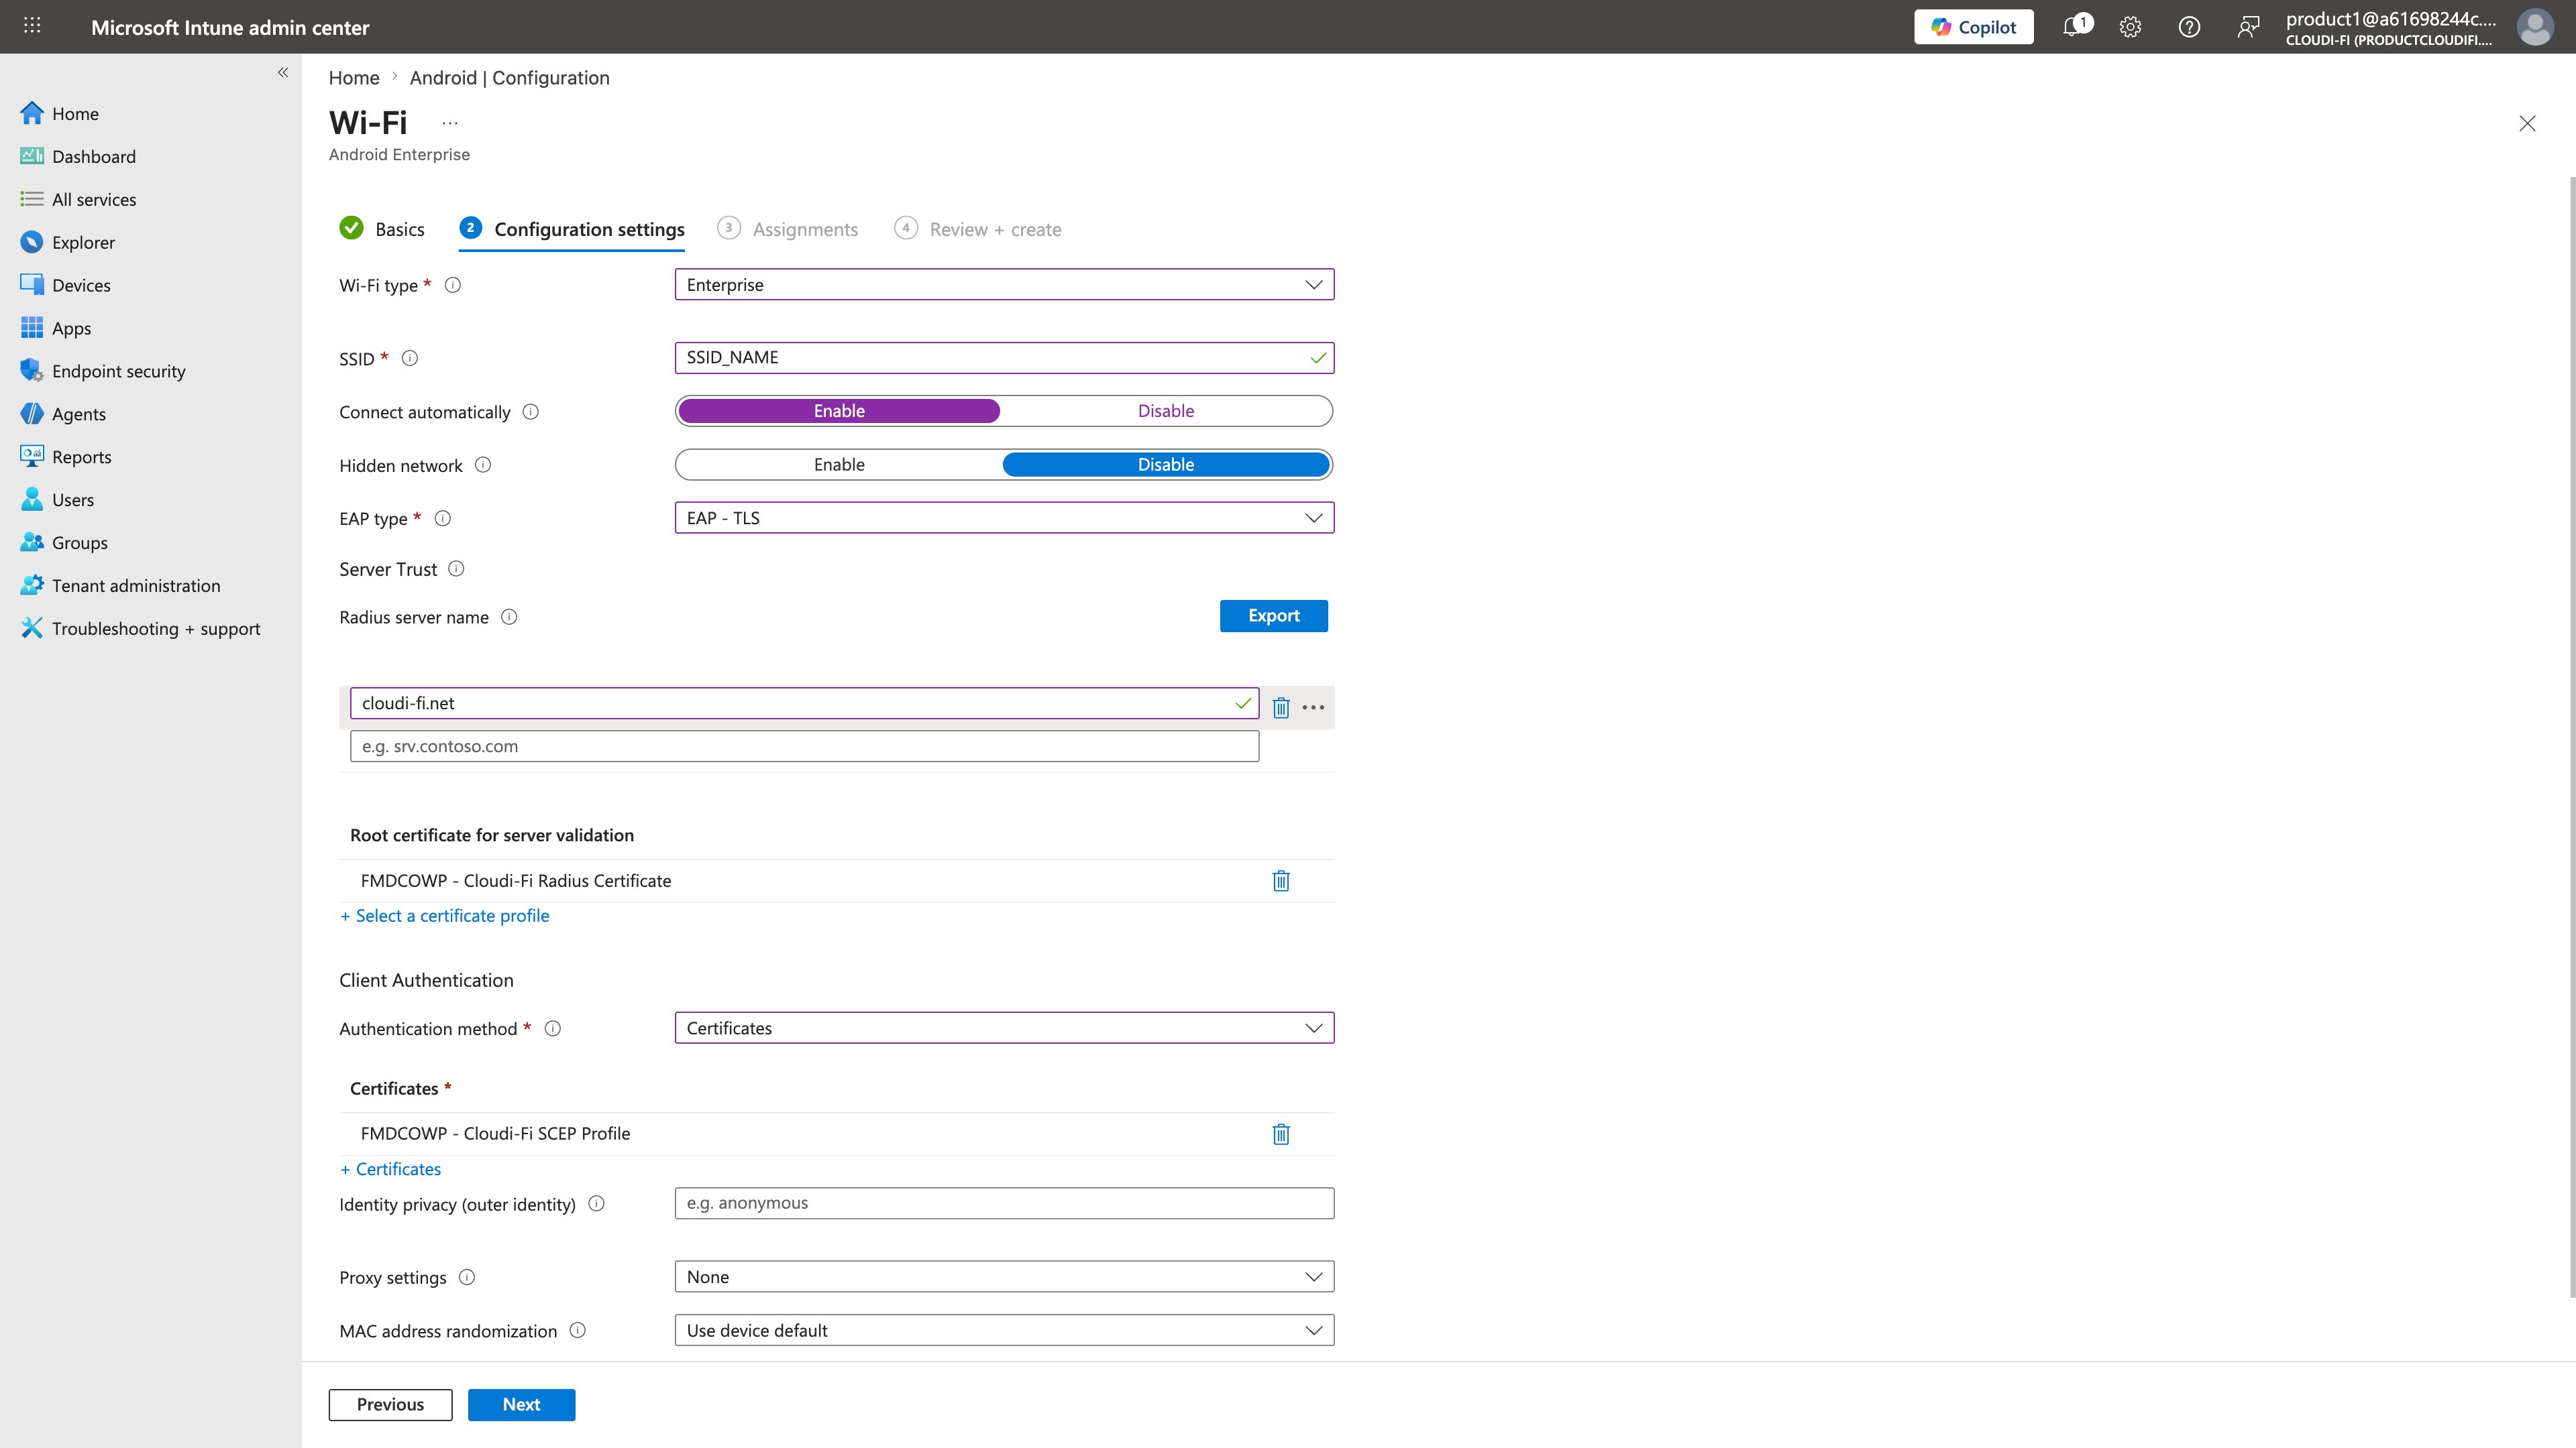Set Hidden network to Enable
Image resolution: width=2576 pixels, height=1448 pixels.
839,465
